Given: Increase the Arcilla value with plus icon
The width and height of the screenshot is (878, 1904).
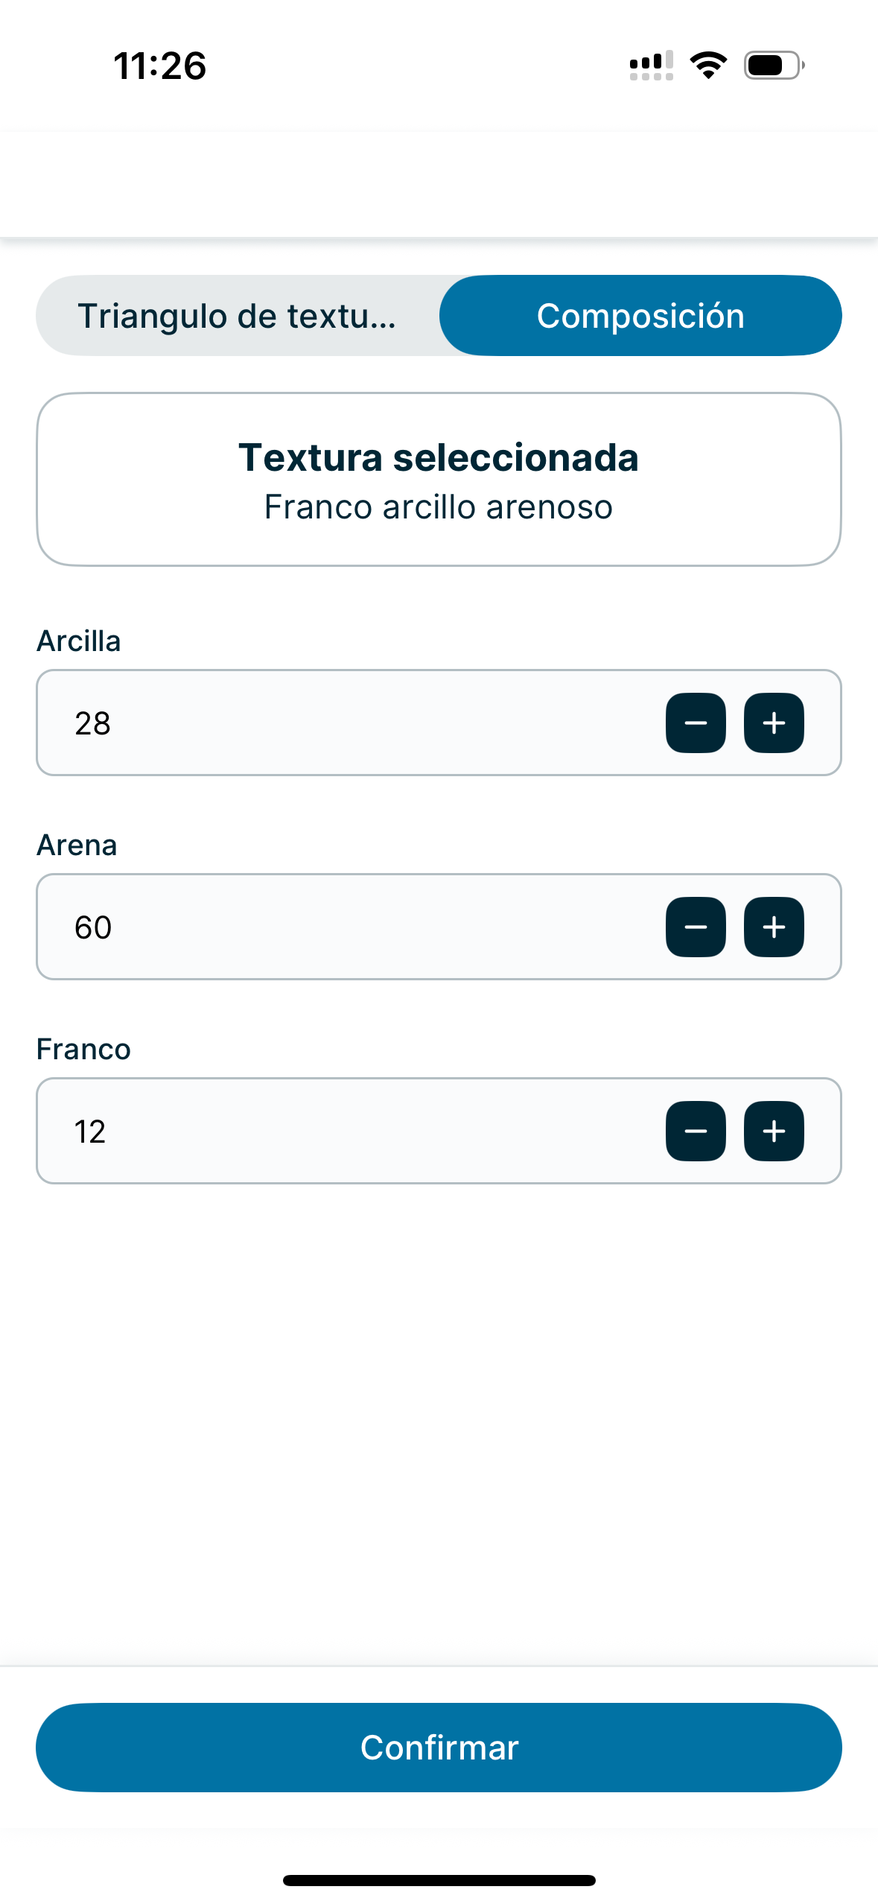Looking at the screenshot, I should click(x=774, y=723).
